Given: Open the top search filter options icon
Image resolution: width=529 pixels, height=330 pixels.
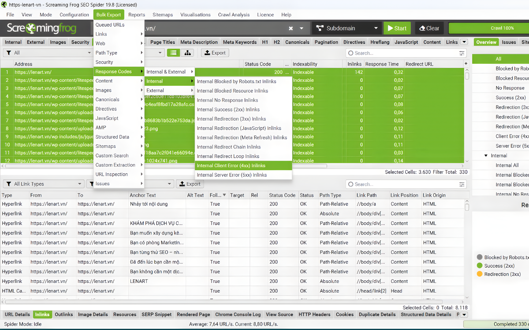Looking at the screenshot, I should 462,53.
